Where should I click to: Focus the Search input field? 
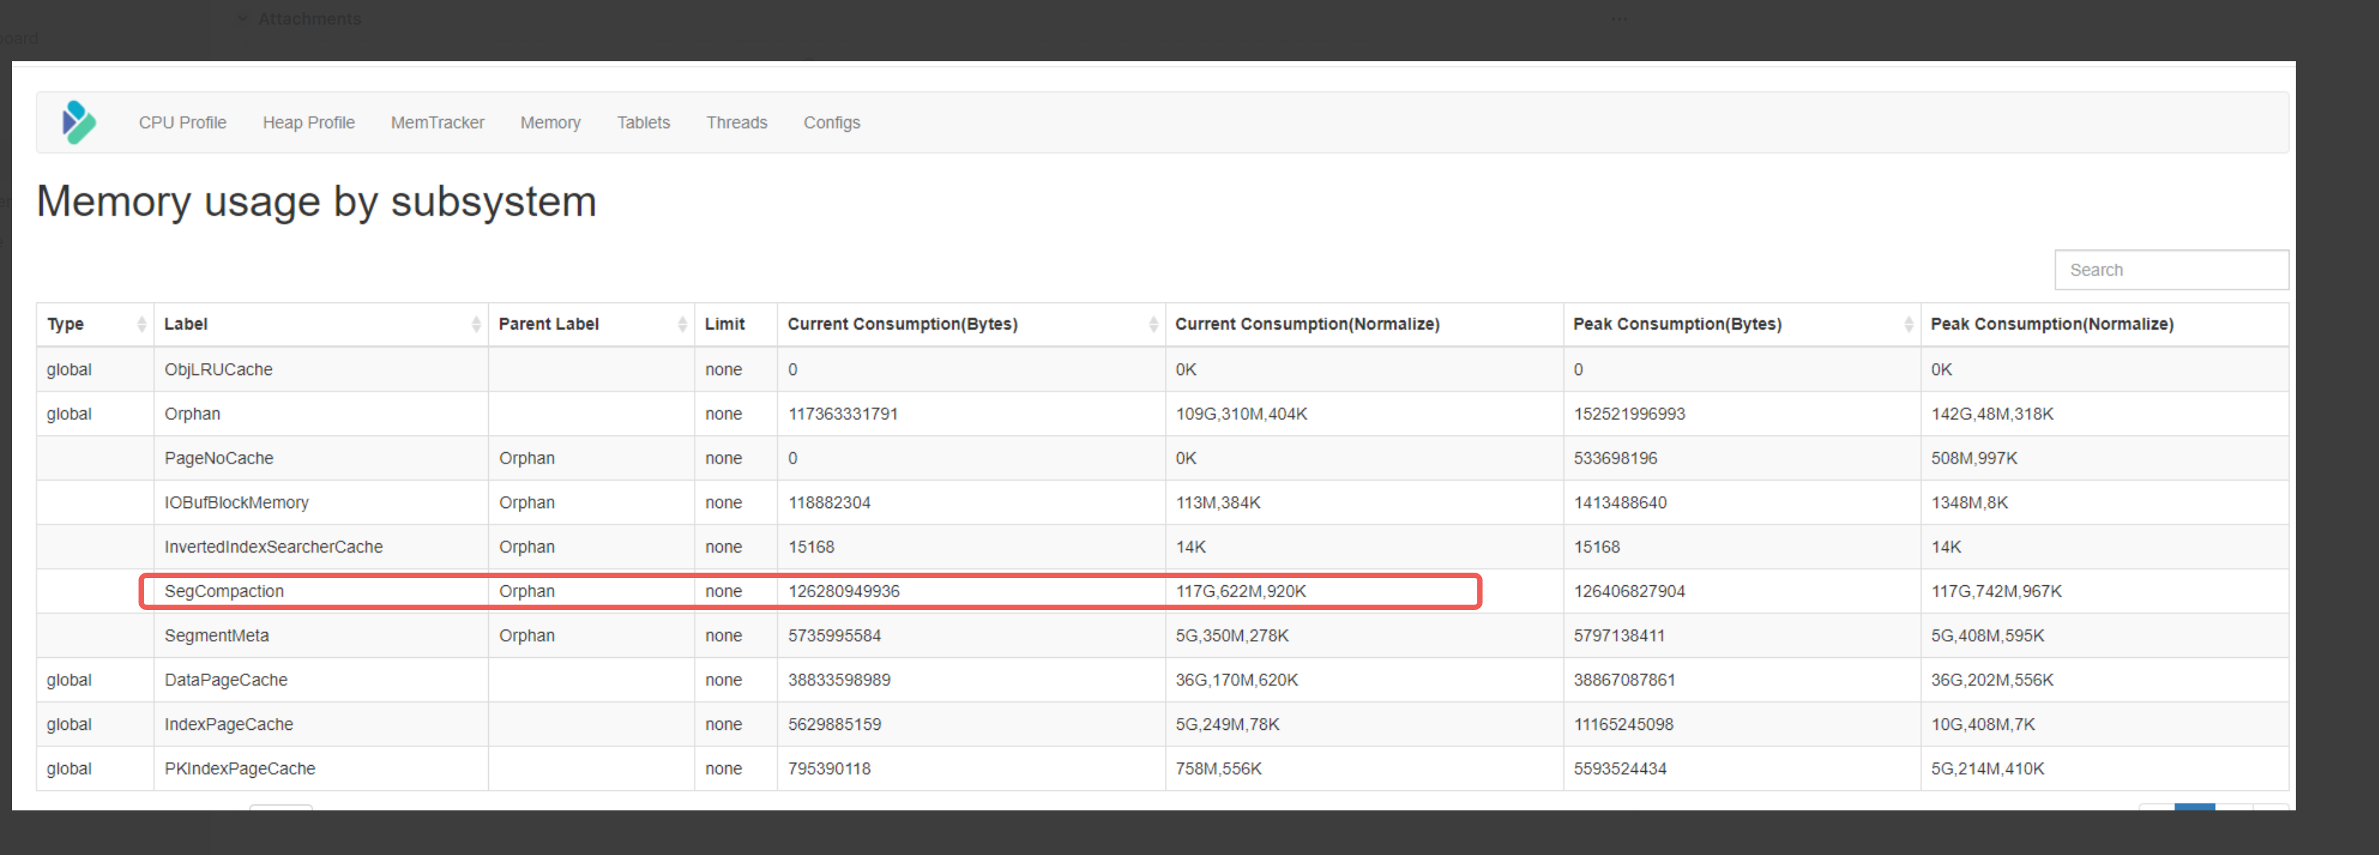pyautogui.click(x=2171, y=270)
